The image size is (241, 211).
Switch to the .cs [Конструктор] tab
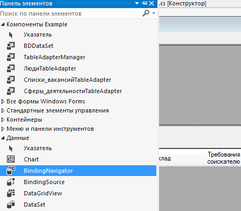tap(183, 3)
